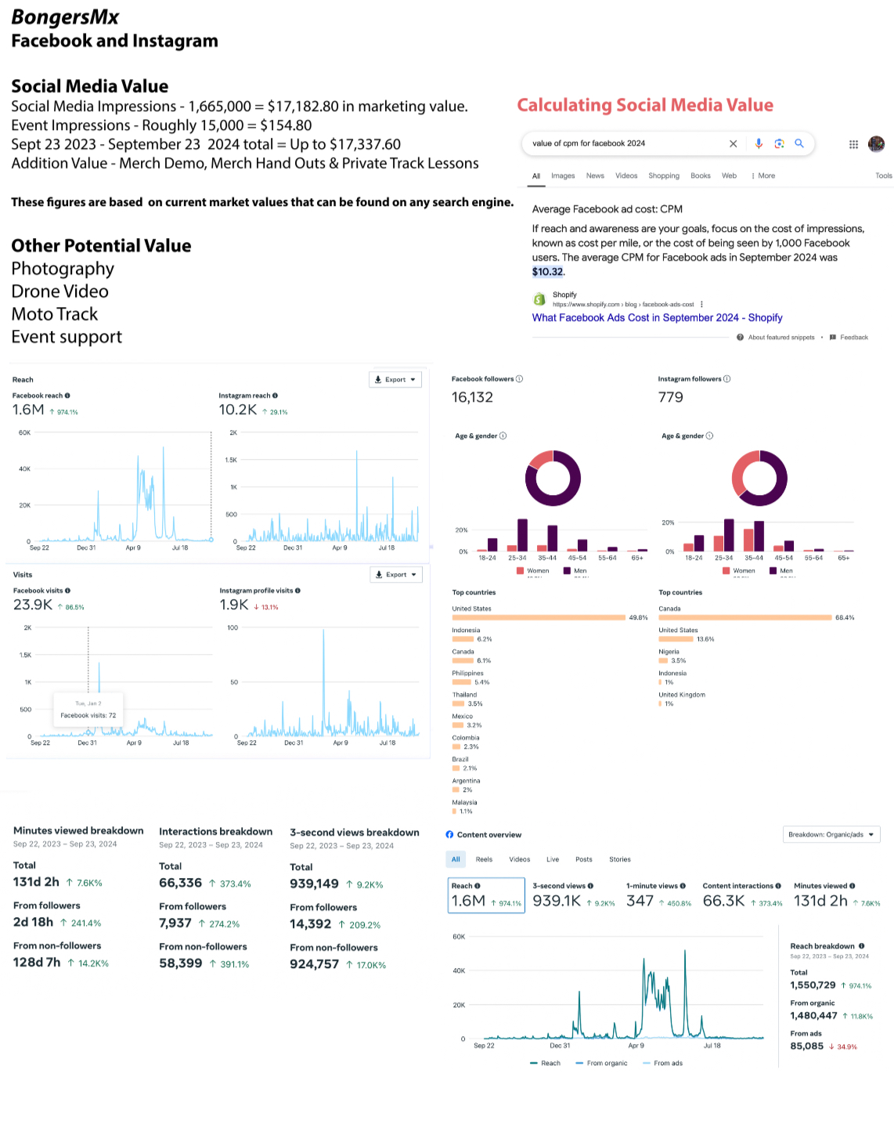894x1131 pixels.
Task: Select the Reach metric card 1.6M
Action: pyautogui.click(x=486, y=895)
